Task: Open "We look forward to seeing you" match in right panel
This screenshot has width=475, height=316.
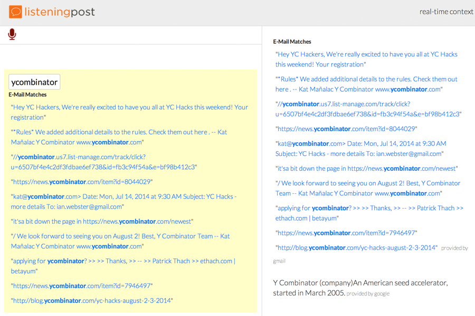Action: tap(368, 188)
